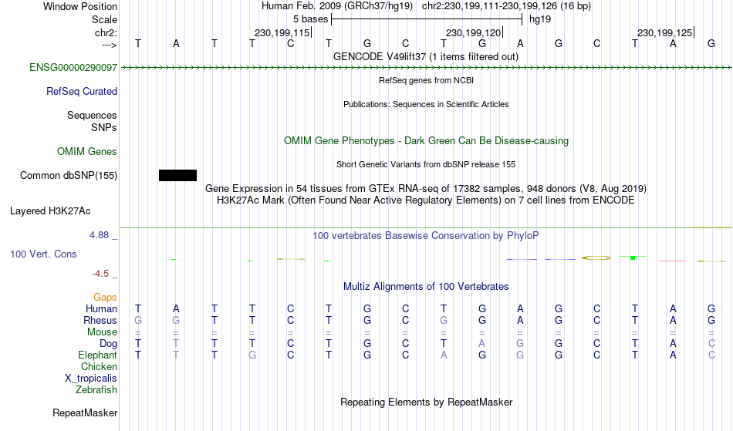This screenshot has width=733, height=431.
Task: Click the Basewise Conservation by PhyloP title
Action: (x=426, y=236)
